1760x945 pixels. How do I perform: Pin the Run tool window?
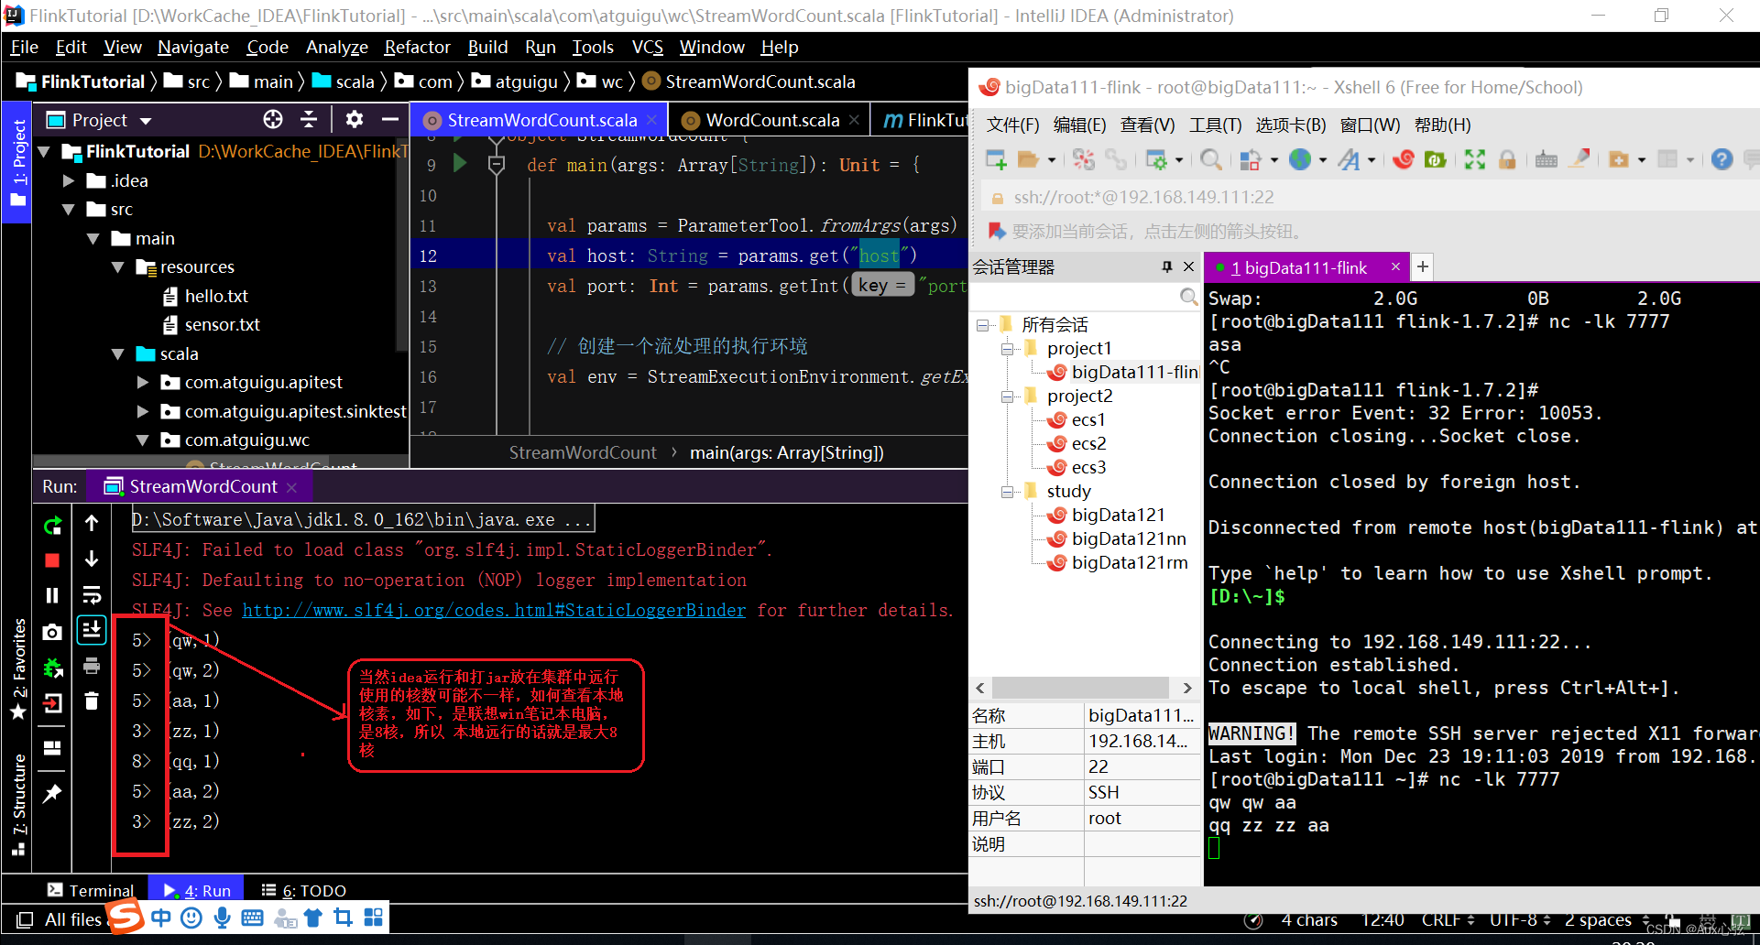pos(52,794)
